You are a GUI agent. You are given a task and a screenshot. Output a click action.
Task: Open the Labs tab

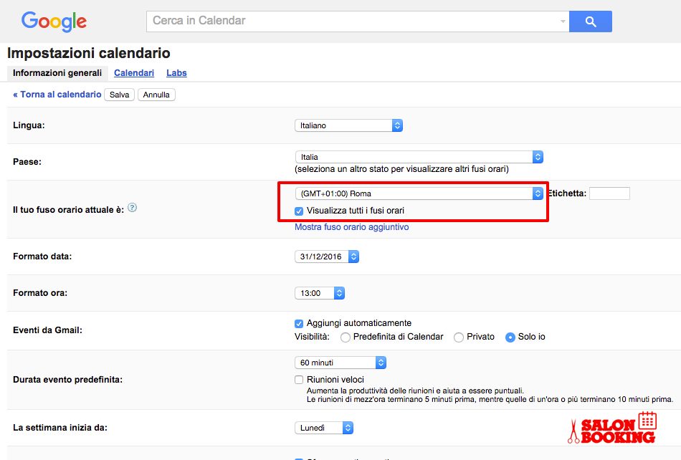pyautogui.click(x=176, y=73)
